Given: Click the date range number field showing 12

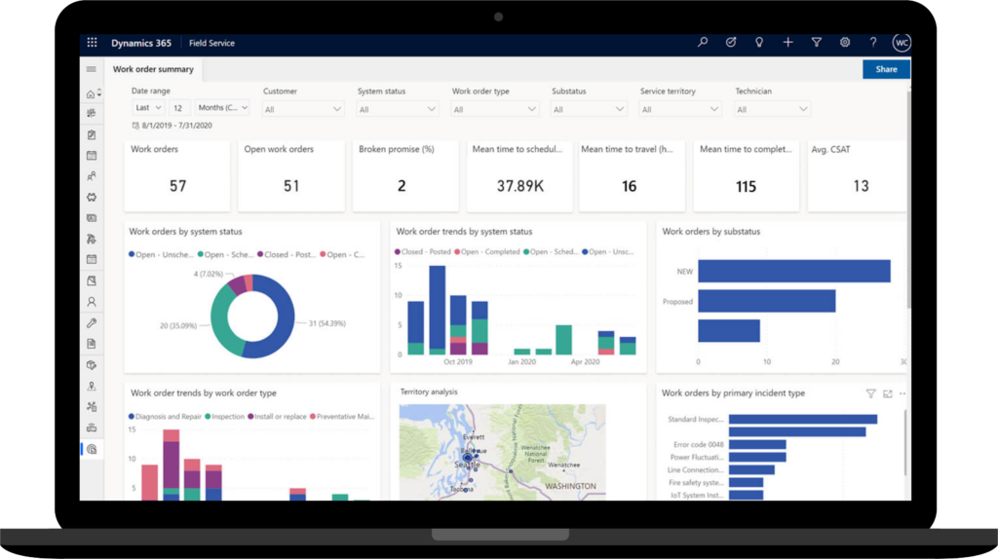Looking at the screenshot, I should [x=178, y=107].
